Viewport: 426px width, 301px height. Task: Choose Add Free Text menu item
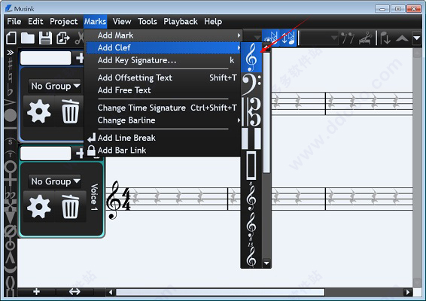[164, 90]
